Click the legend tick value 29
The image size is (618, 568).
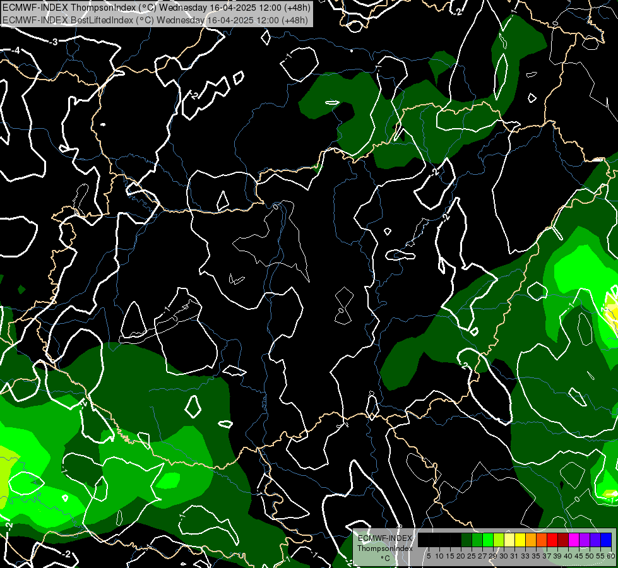click(x=493, y=556)
